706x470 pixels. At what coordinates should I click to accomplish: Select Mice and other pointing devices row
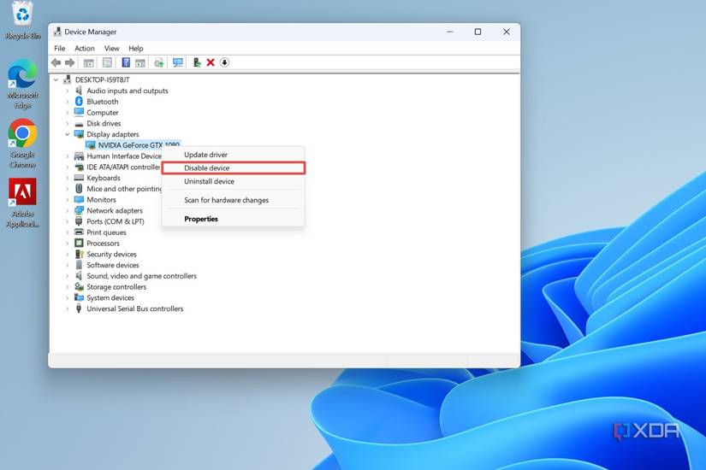point(124,189)
